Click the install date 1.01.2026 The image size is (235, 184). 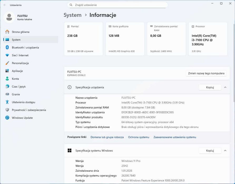coord(127,171)
